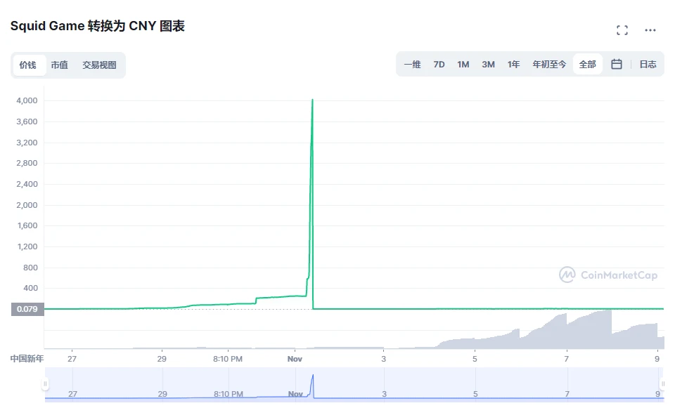Open the fullscreen chart view icon
Viewport: 675px width, 408px height.
click(x=622, y=30)
